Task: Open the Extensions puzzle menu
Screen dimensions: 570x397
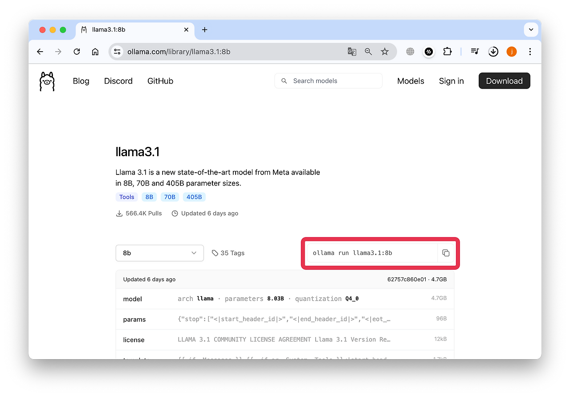Action: click(x=447, y=52)
